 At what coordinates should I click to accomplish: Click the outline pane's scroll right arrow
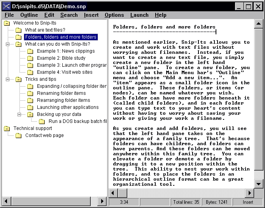click(x=102, y=201)
